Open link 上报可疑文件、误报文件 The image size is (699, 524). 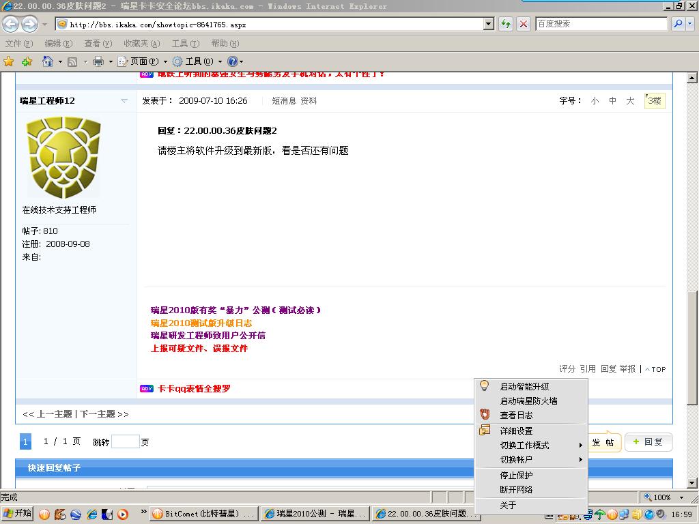click(x=199, y=349)
